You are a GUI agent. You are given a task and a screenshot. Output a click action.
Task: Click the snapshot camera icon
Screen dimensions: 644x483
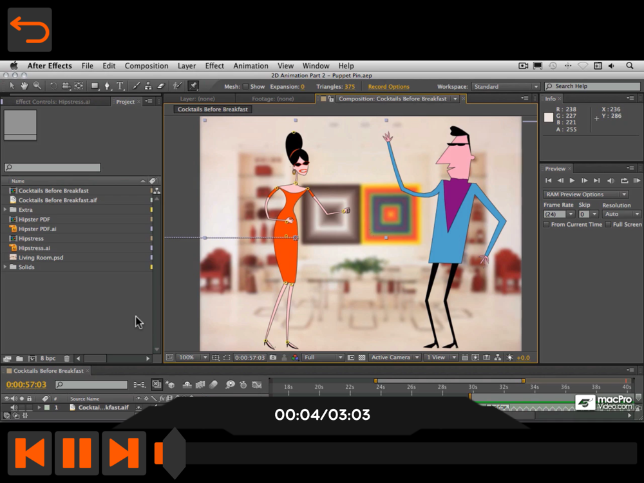click(272, 357)
